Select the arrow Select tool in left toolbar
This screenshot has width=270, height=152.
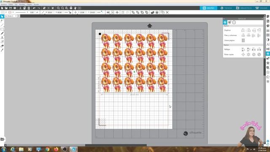(x=2, y=16)
